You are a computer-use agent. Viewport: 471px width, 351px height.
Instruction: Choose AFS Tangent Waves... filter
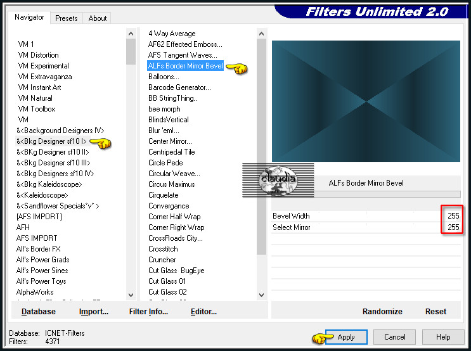pyautogui.click(x=183, y=55)
